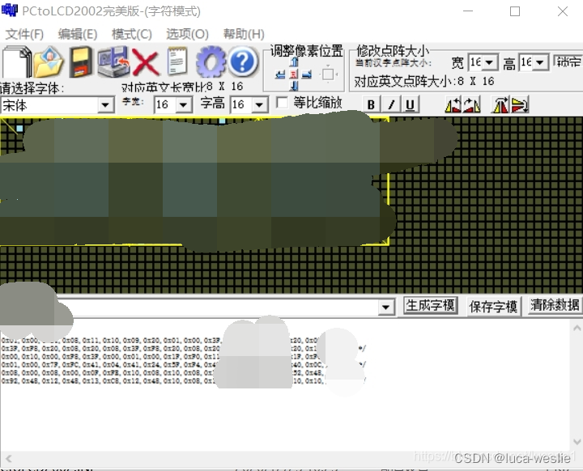
Task: Open an image with the folder icon
Action: [49, 62]
